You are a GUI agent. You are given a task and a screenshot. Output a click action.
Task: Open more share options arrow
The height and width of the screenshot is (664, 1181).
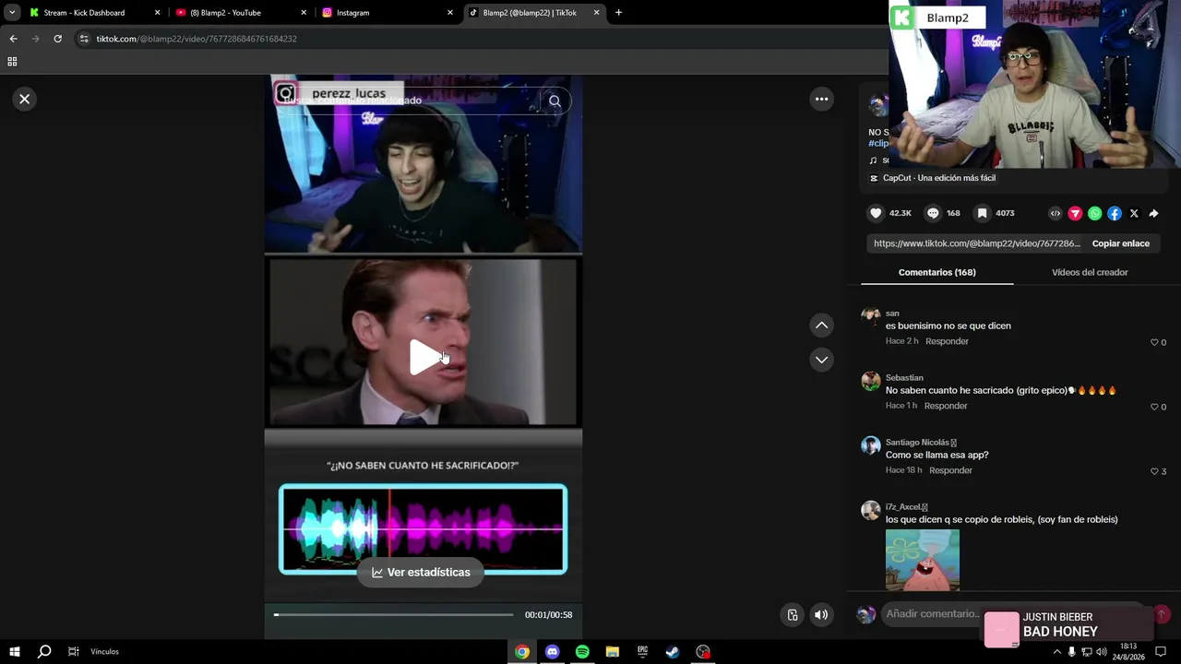[x=1153, y=213]
